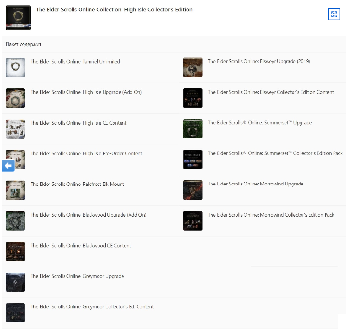350x329 pixels.
Task: Select 'High Isle CE Content' text link
Action: [x=78, y=123]
